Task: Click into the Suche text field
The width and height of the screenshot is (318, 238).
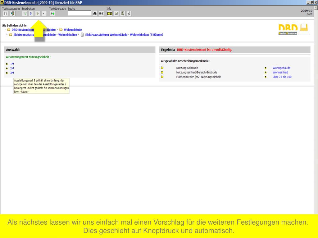Action: pyautogui.click(x=79, y=13)
